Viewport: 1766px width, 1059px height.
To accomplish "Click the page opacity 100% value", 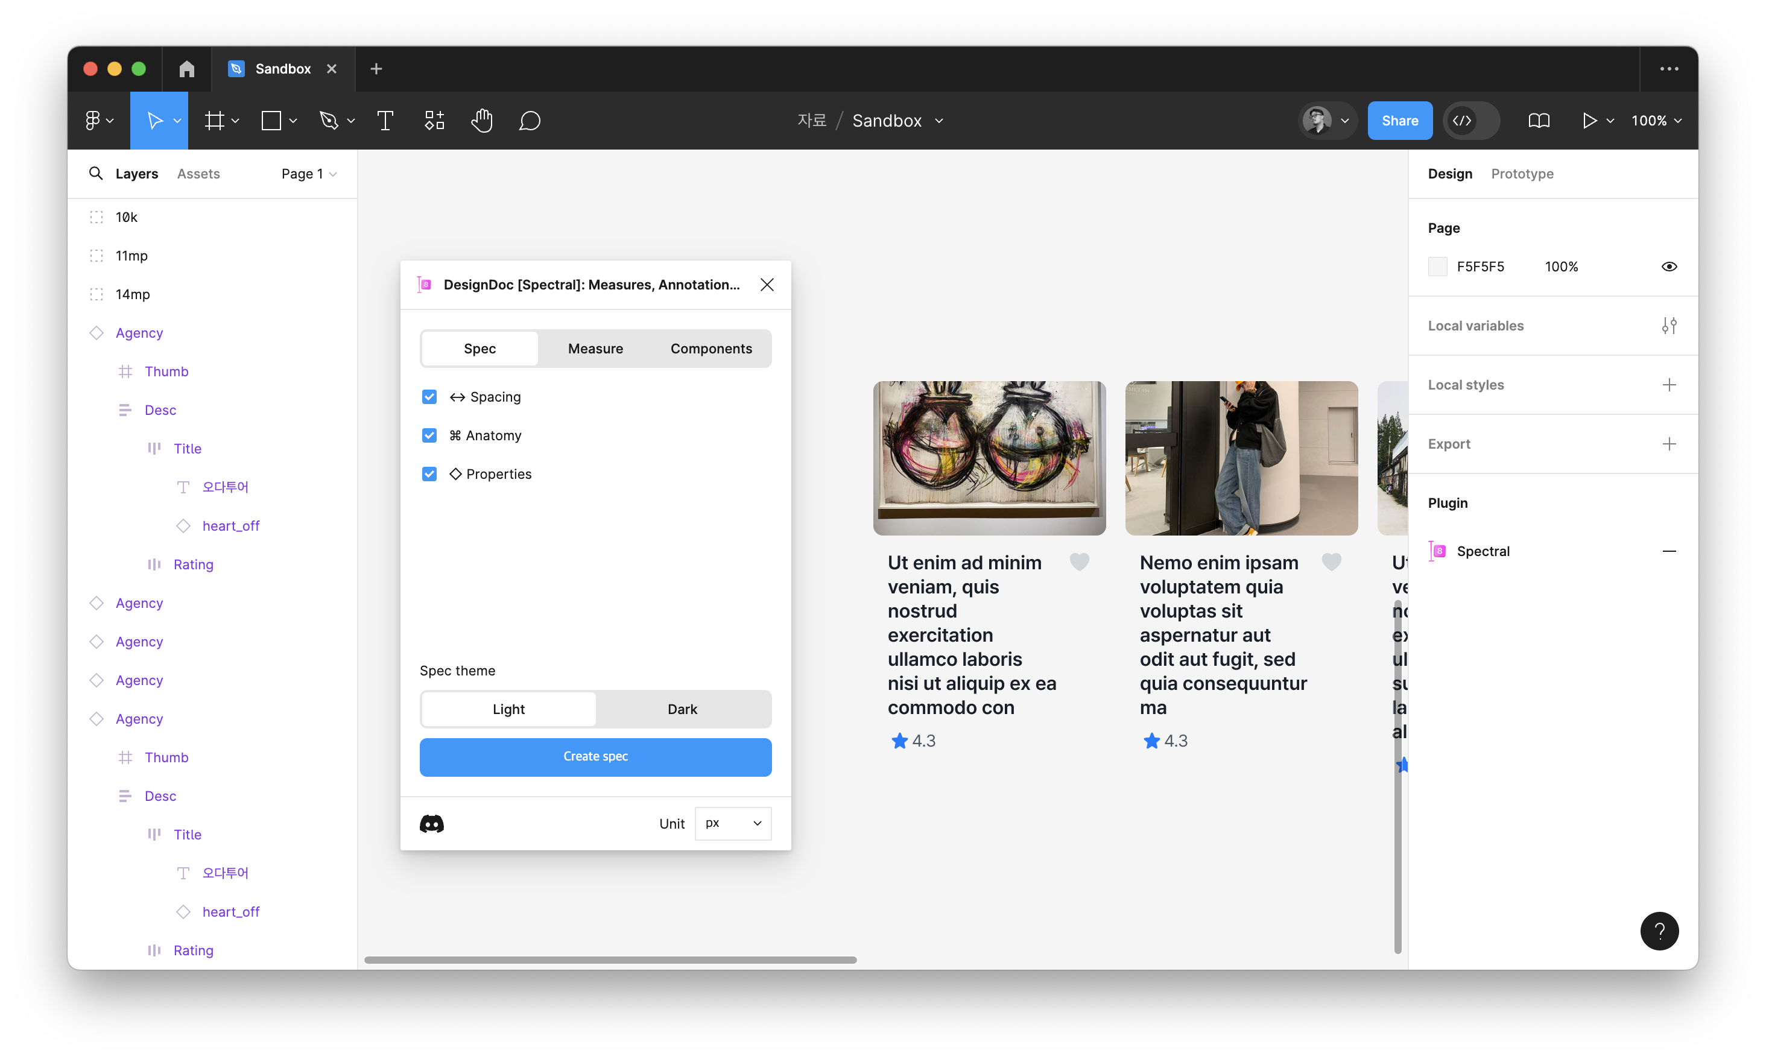I will point(1560,266).
